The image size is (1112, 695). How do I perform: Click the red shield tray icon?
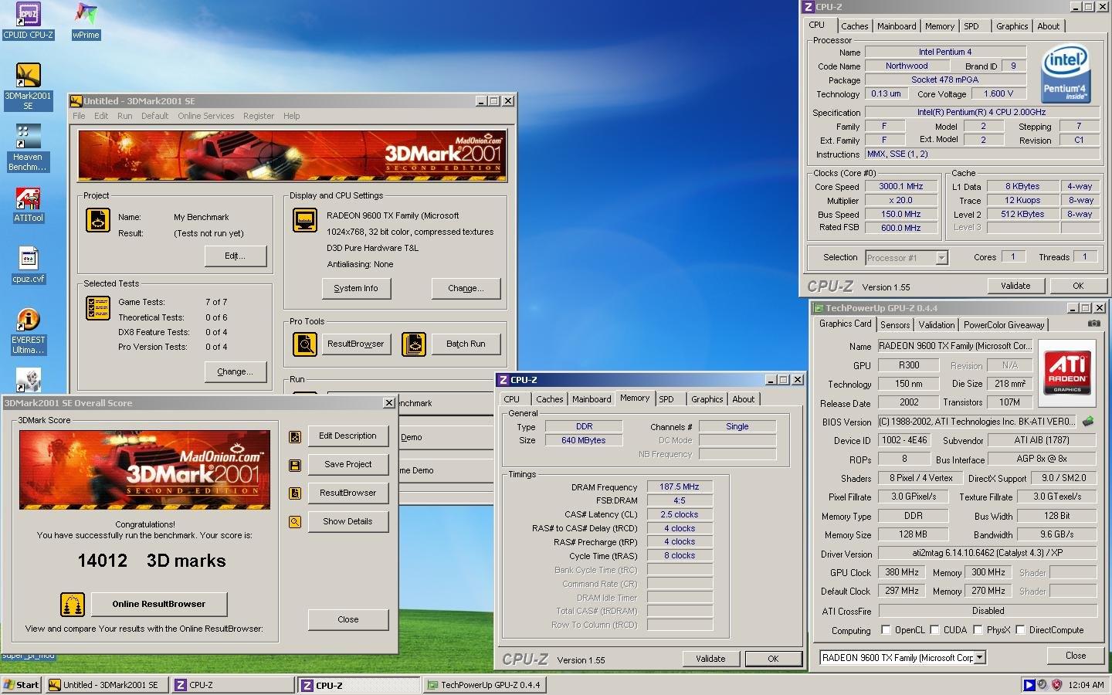tap(1056, 685)
